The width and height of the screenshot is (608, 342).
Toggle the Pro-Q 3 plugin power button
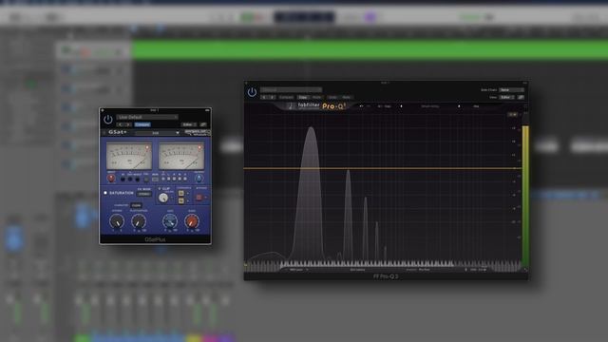click(252, 92)
